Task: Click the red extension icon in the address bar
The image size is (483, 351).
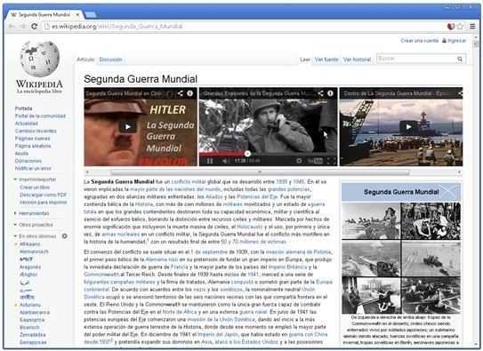Action: [451, 27]
